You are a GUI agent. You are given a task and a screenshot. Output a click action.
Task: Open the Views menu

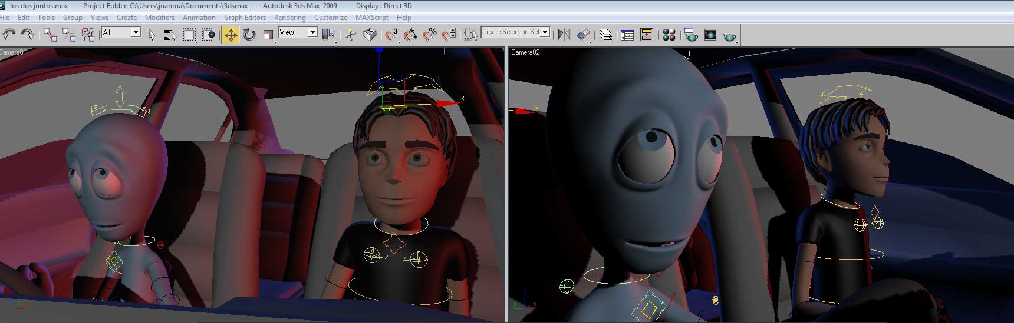(x=99, y=18)
